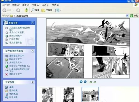Screen dimensions: 139x102
Task: Click the My Network Places icon
Action: click(x=7, y=98)
